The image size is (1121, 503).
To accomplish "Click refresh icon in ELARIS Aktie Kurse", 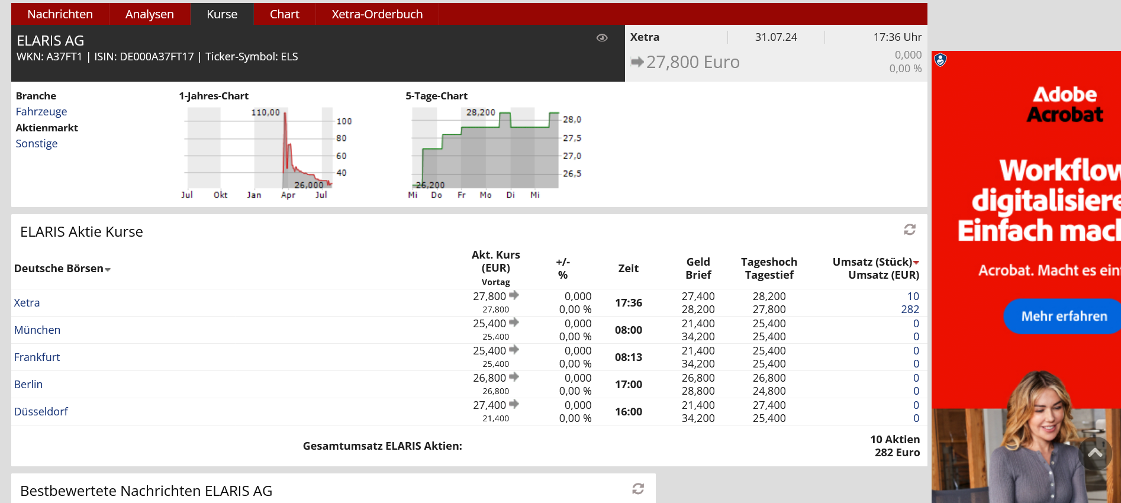I will coord(910,230).
